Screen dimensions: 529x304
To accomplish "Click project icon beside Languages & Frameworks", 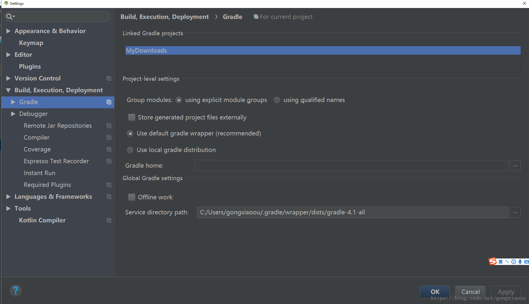I will 109,197.
